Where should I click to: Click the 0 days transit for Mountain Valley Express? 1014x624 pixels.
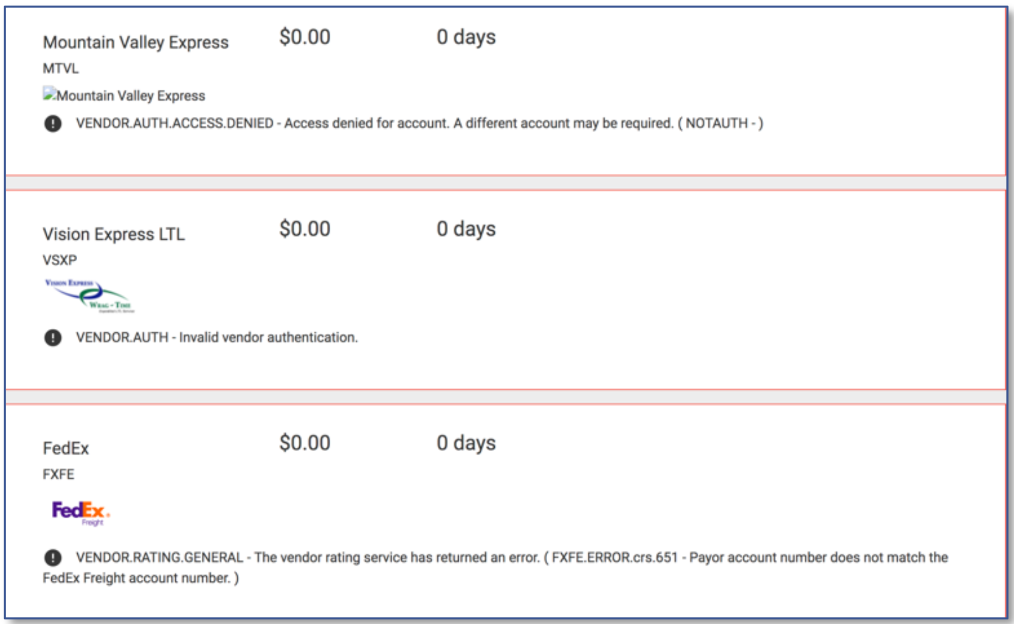466,37
